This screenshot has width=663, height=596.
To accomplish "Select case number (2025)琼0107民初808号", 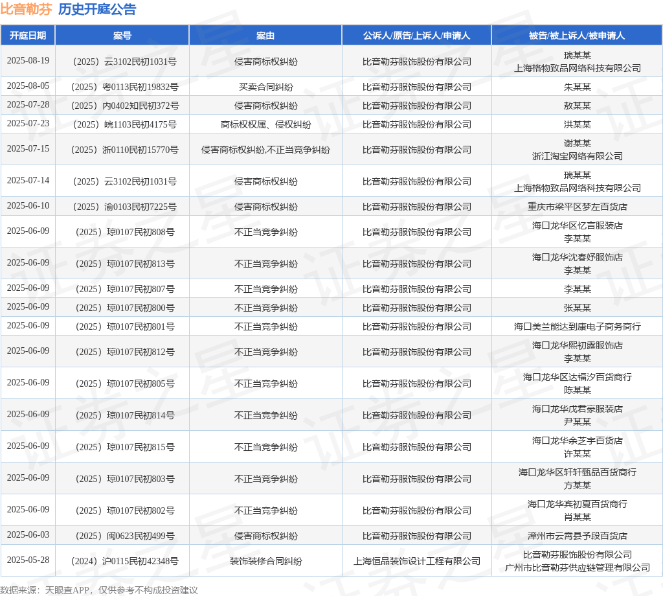I will click(125, 232).
